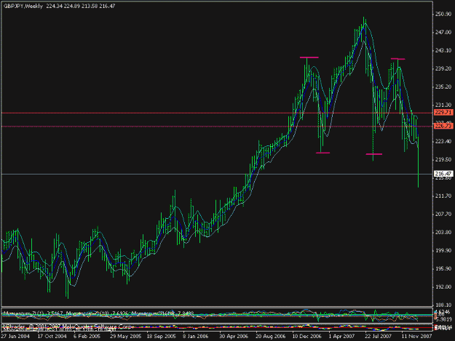Click the 22 Jul 2007 date label

click(x=378, y=337)
